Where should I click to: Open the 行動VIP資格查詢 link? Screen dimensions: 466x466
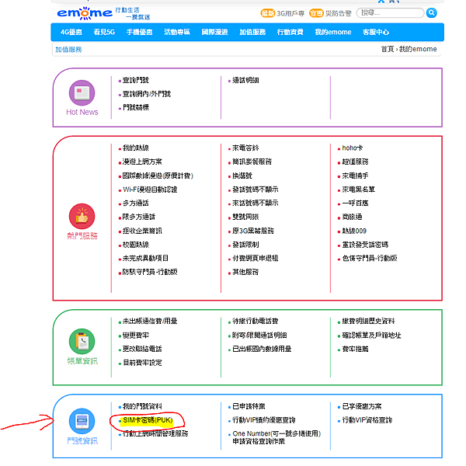point(367,420)
